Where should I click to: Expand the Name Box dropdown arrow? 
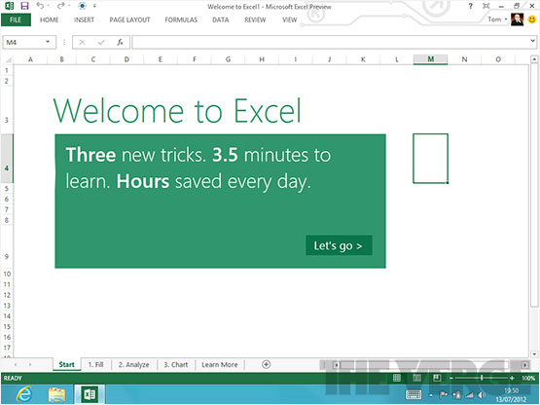click(x=48, y=42)
